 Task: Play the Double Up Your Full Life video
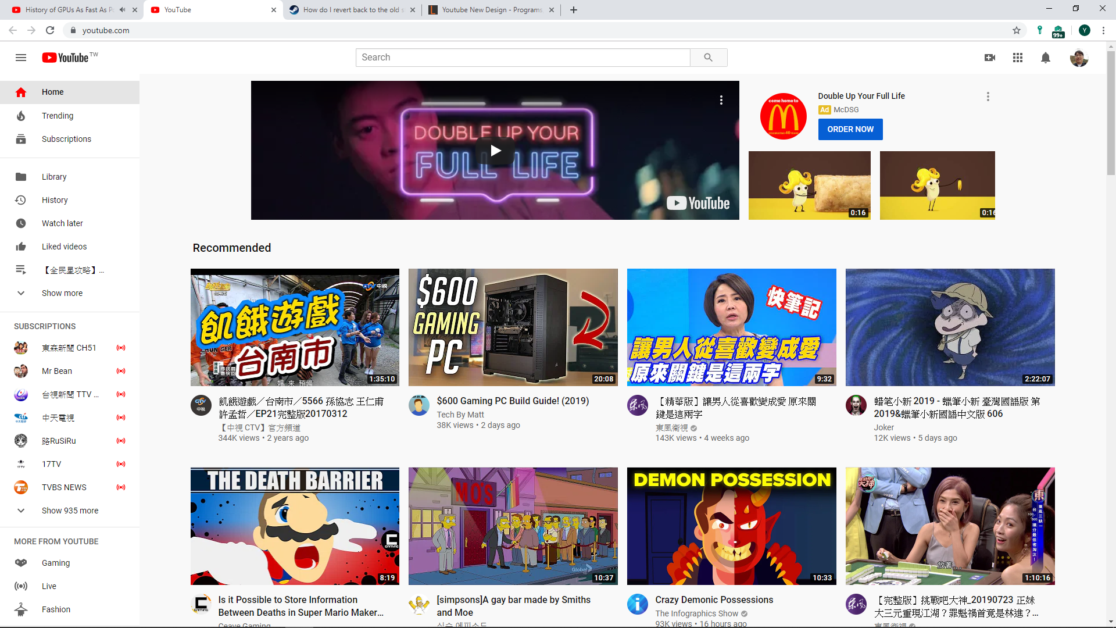pos(495,151)
